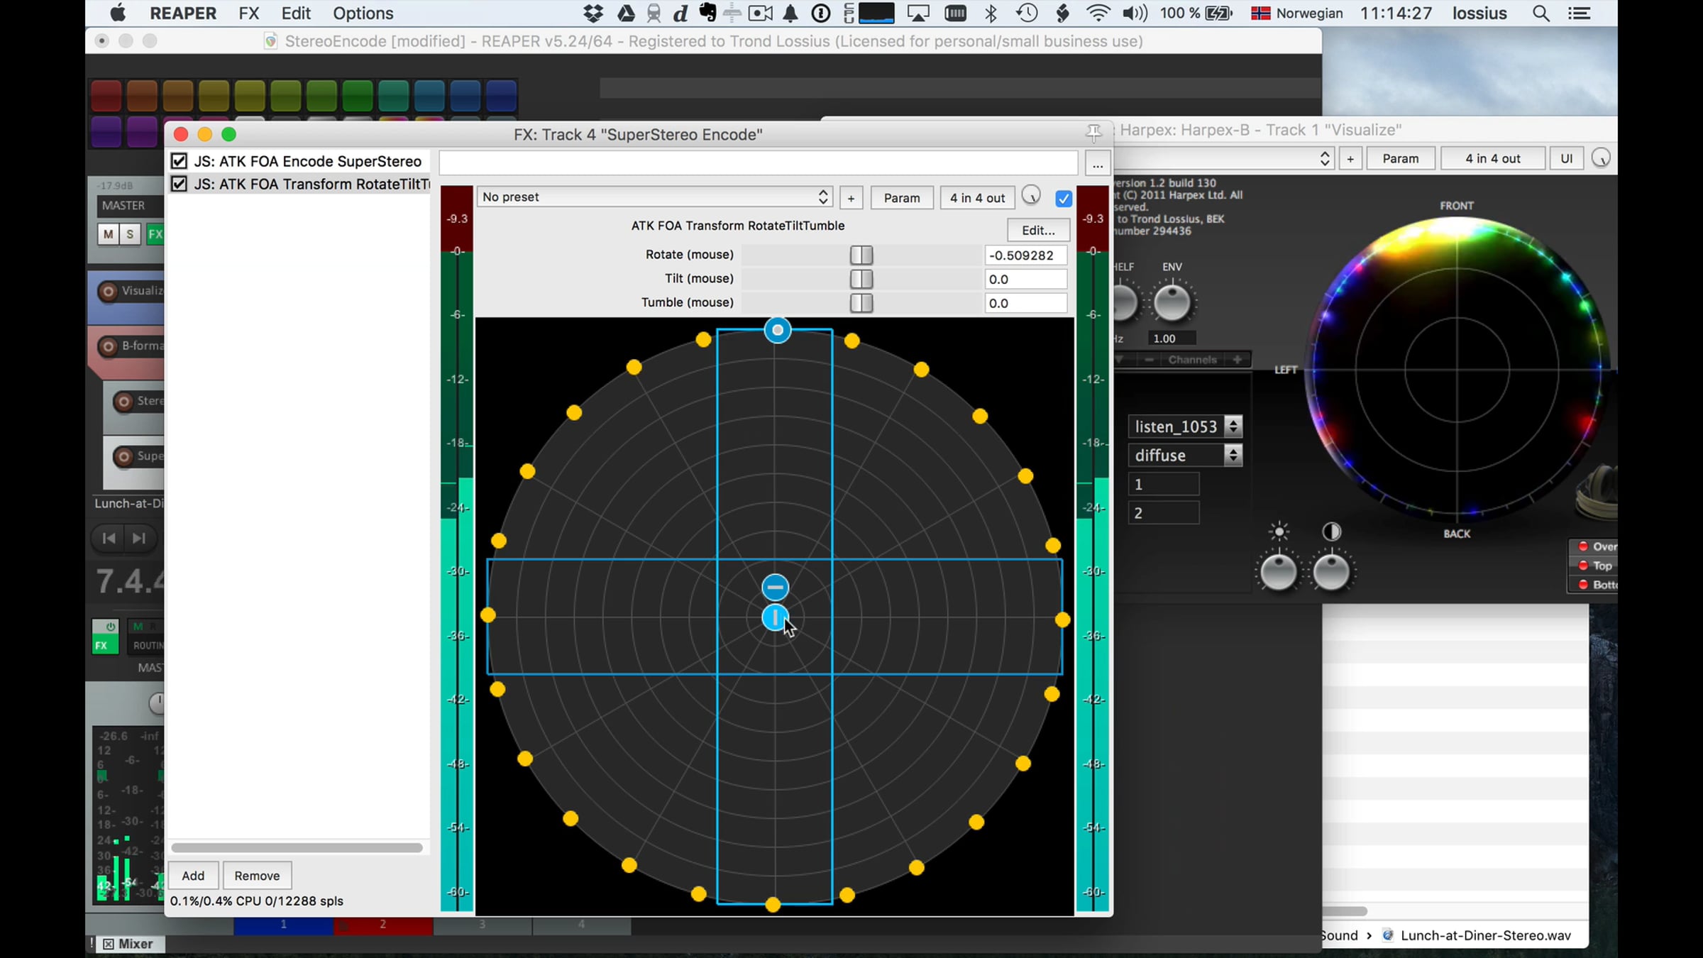The width and height of the screenshot is (1703, 958).
Task: Click the Remove button
Action: click(x=257, y=875)
